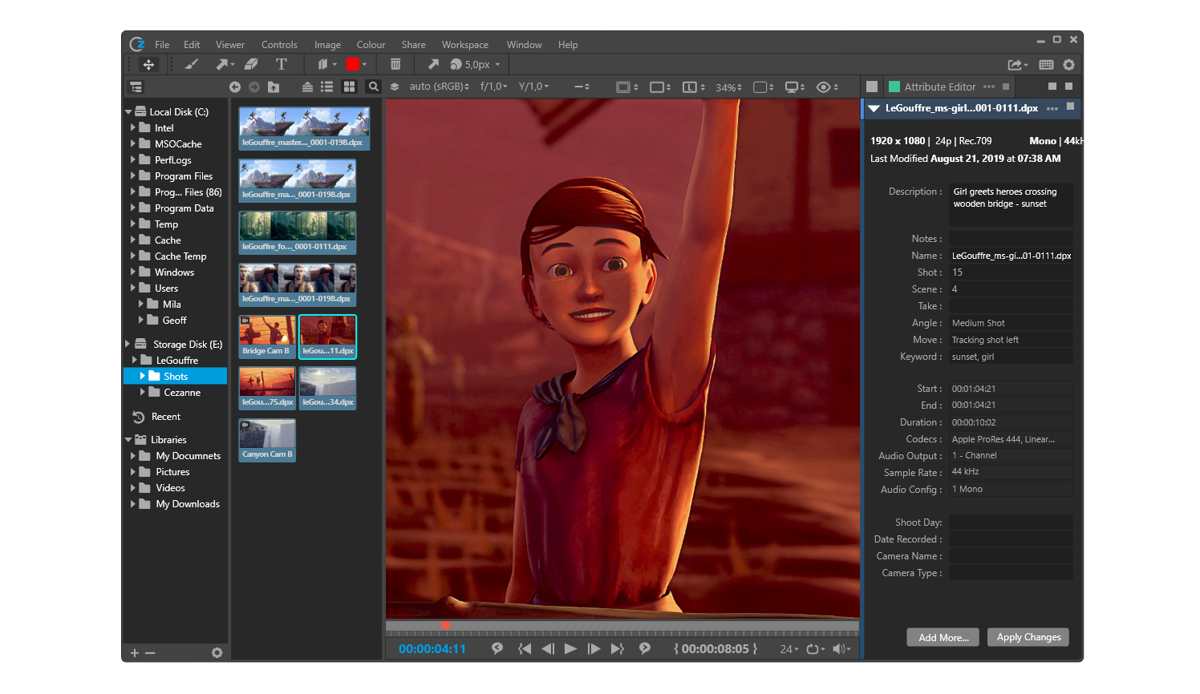The height and width of the screenshot is (694, 1200).
Task: Expand the Cezanne folder
Action: click(143, 392)
